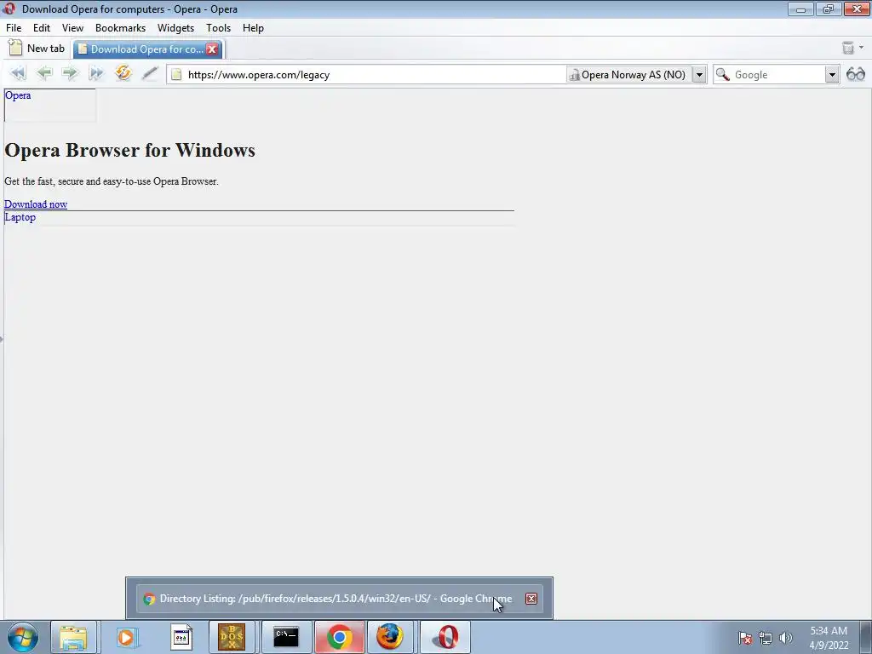Viewport: 872px width, 654px height.
Task: Click the Opera logo in title bar
Action: [9, 9]
